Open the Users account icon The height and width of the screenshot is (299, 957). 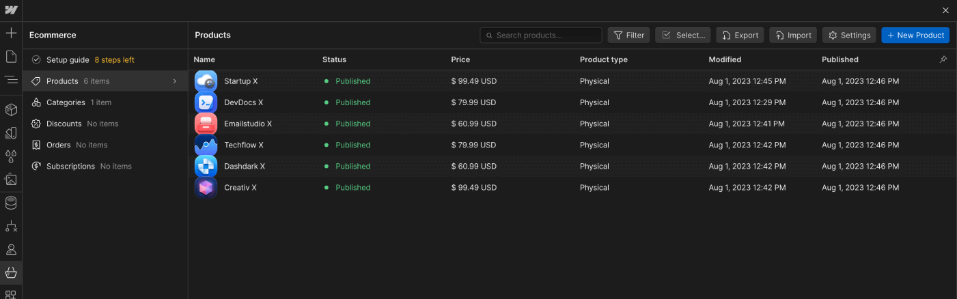(x=11, y=250)
